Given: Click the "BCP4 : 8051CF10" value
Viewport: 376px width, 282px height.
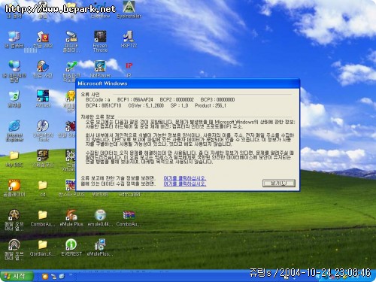Looking at the screenshot, I should pos(104,105).
